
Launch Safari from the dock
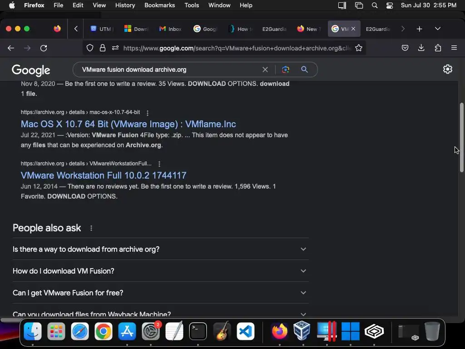80,331
